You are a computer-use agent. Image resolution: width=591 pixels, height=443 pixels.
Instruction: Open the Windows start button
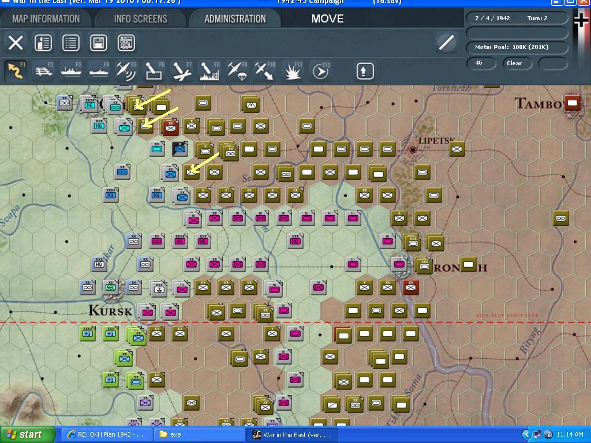point(27,434)
